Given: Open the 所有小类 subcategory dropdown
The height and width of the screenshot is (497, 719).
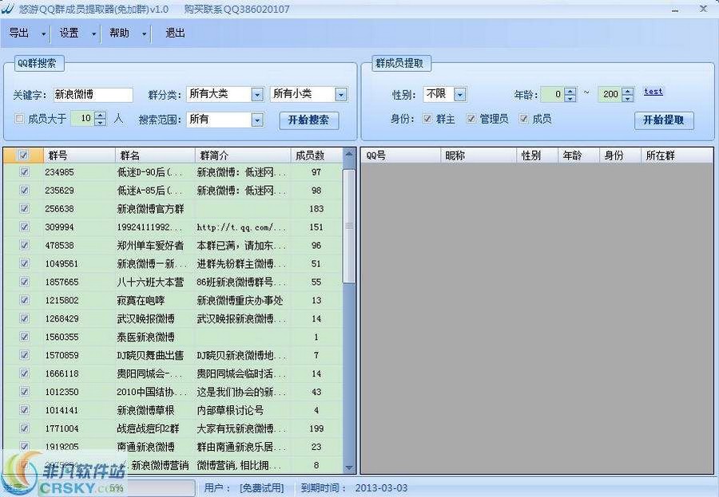Looking at the screenshot, I should pos(340,94).
